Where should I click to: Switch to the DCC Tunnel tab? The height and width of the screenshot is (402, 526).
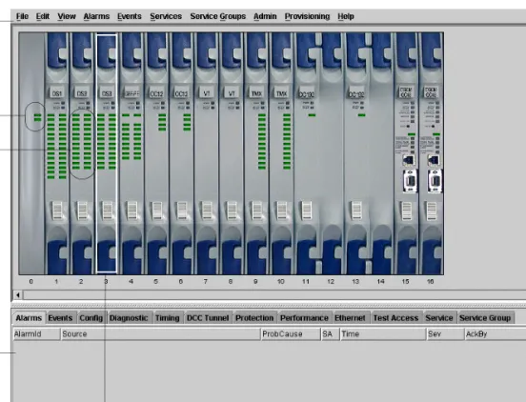click(208, 318)
